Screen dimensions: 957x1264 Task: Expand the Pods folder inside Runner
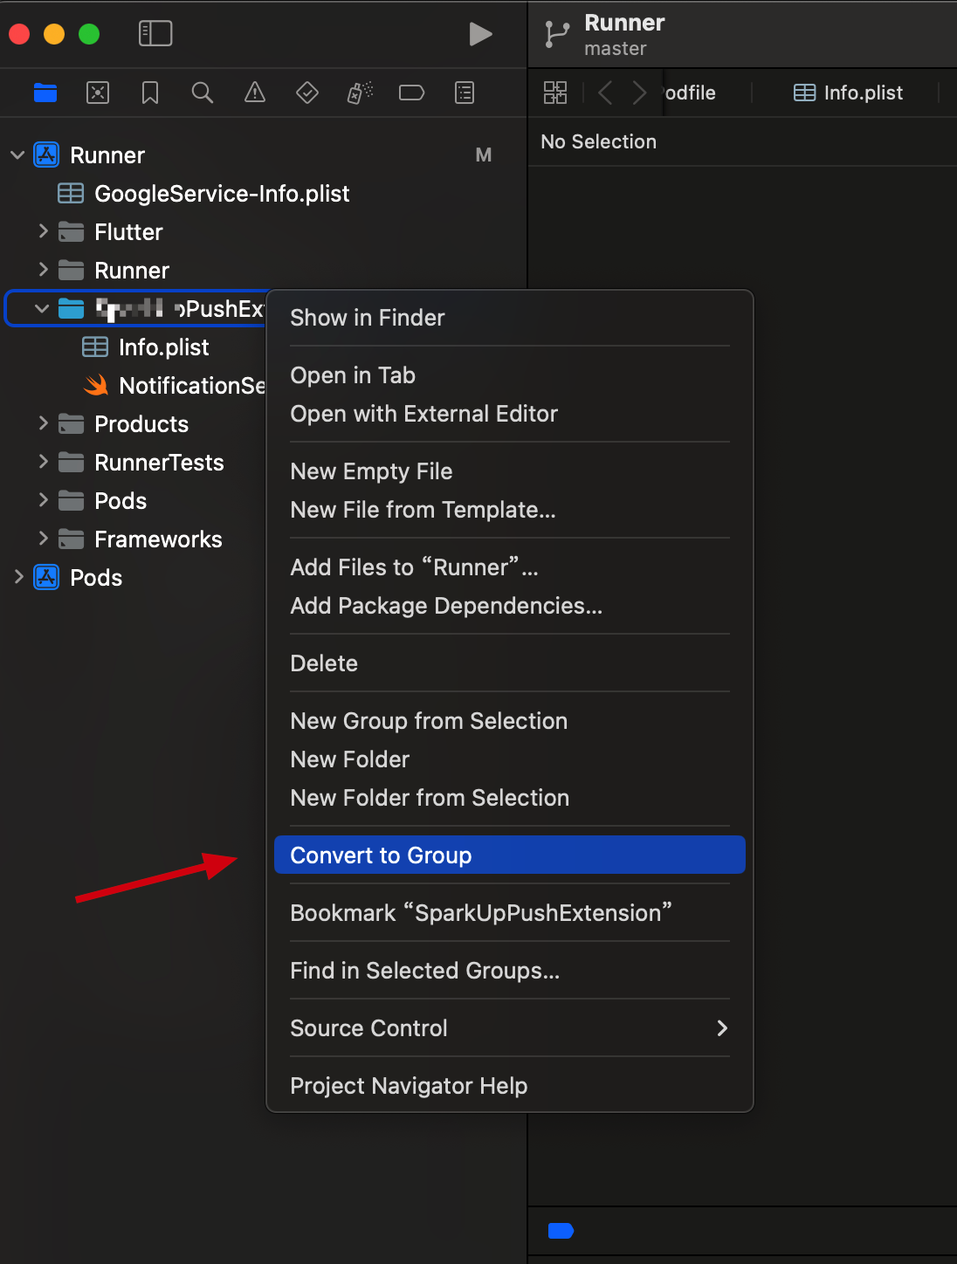[43, 500]
